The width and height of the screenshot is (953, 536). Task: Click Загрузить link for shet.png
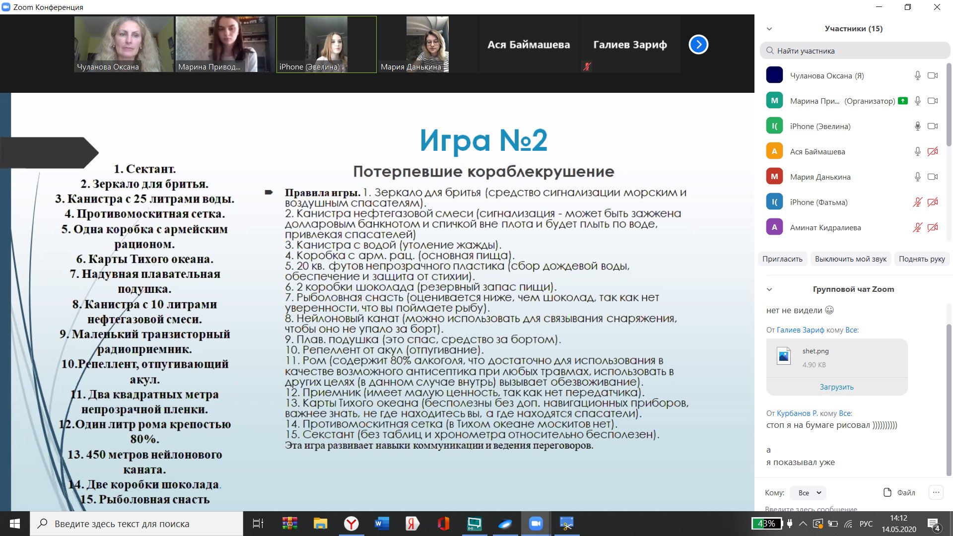click(836, 387)
